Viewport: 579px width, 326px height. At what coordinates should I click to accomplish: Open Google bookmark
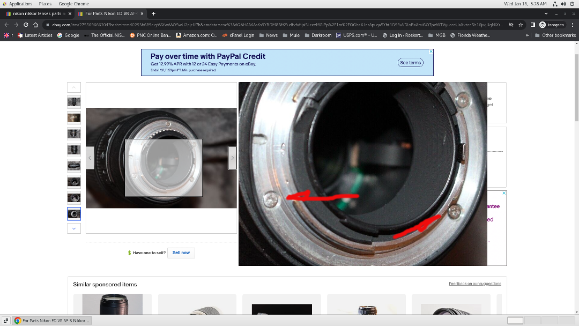click(x=68, y=35)
